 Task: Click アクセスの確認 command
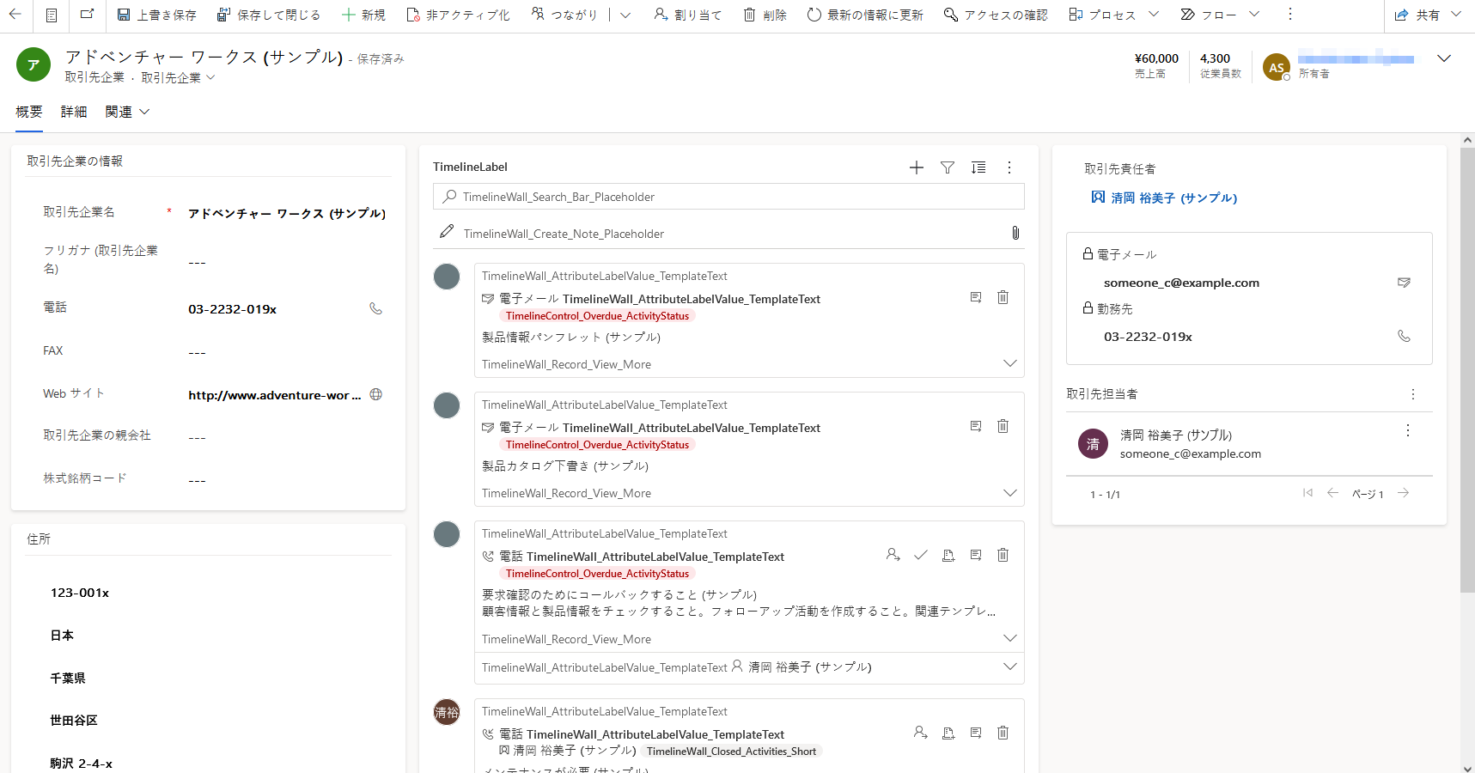click(996, 15)
